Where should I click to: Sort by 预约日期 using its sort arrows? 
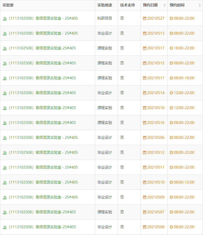(164, 5)
